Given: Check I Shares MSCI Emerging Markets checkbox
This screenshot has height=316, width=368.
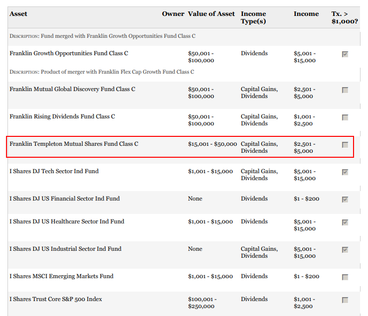Looking at the screenshot, I should pos(345,277).
